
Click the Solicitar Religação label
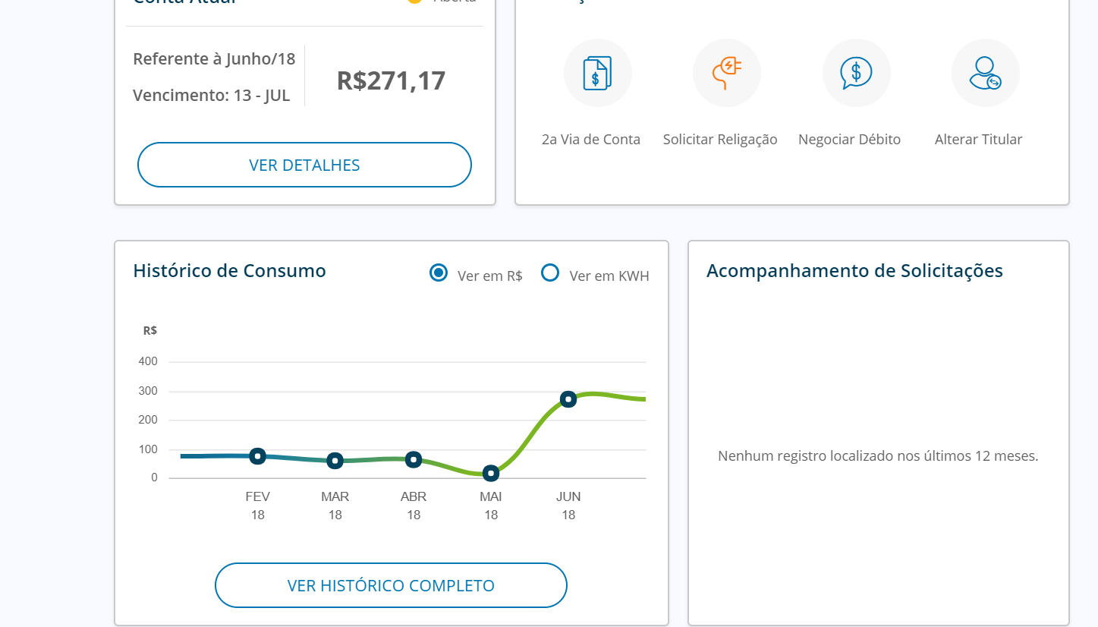(x=720, y=140)
